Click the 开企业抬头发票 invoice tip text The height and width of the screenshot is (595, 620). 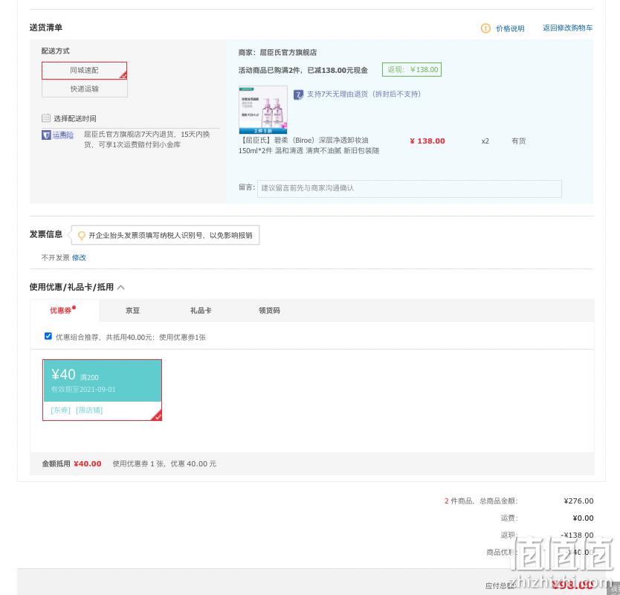[x=170, y=235]
